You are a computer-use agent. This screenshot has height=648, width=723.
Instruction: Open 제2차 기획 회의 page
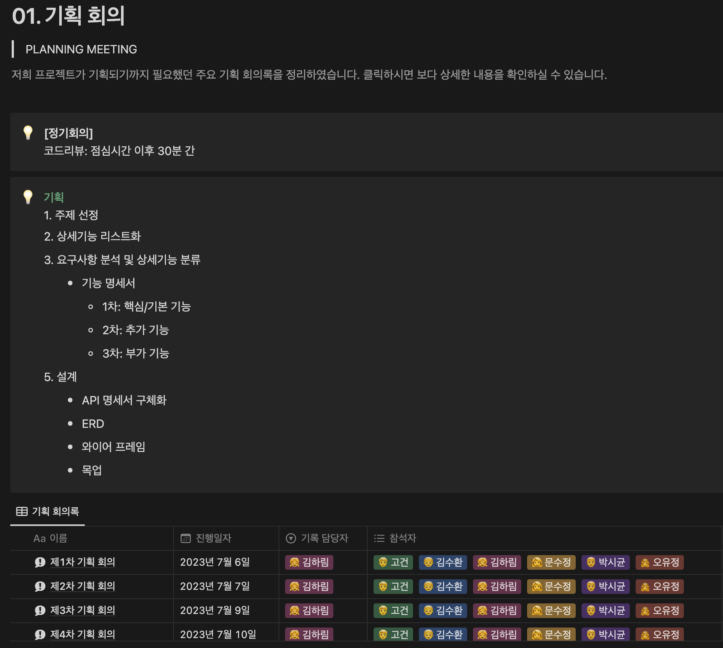[83, 586]
